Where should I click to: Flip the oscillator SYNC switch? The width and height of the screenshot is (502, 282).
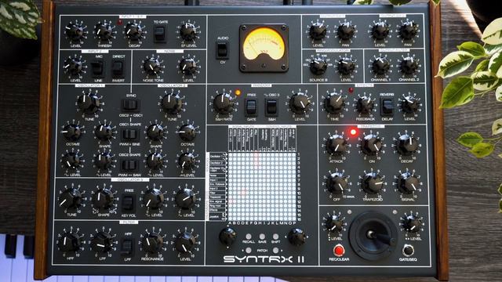130,104
